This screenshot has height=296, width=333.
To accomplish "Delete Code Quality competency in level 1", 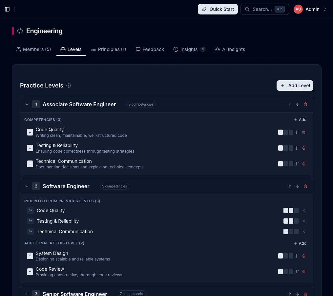I will [x=304, y=132].
